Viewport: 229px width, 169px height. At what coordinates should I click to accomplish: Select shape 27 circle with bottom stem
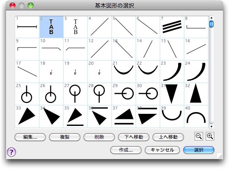point(75,94)
